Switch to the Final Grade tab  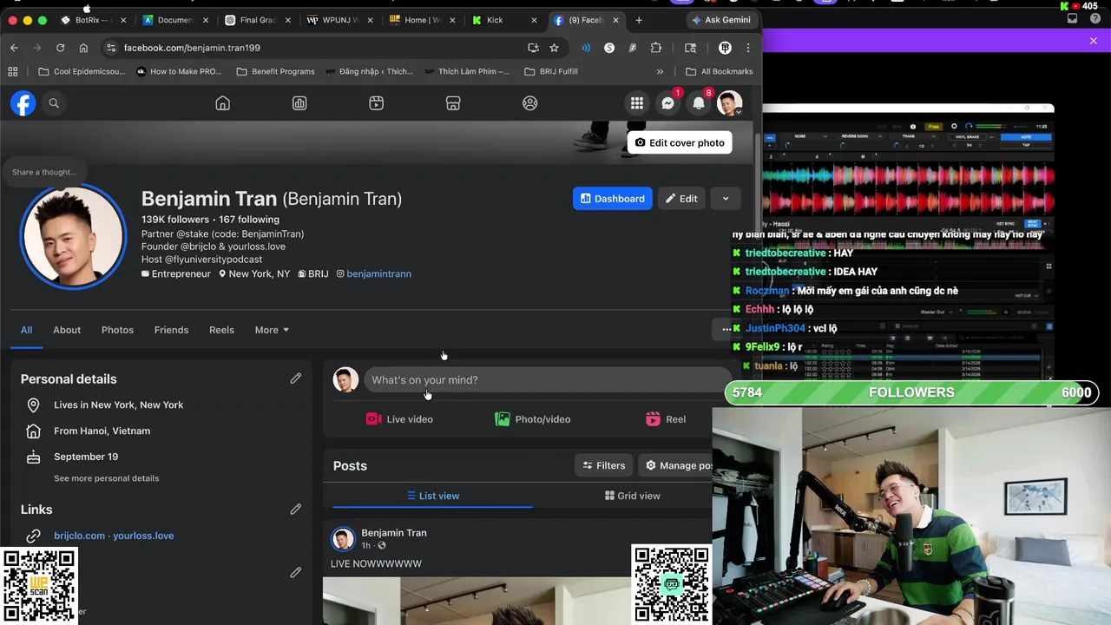[x=255, y=20]
